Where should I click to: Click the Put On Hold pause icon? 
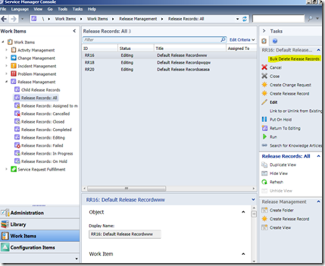tap(264, 119)
